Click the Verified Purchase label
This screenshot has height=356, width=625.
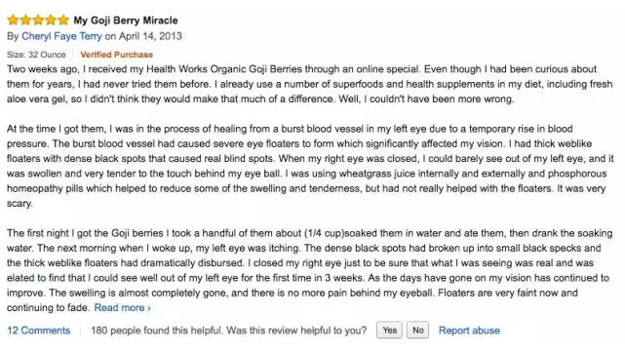pyautogui.click(x=116, y=55)
